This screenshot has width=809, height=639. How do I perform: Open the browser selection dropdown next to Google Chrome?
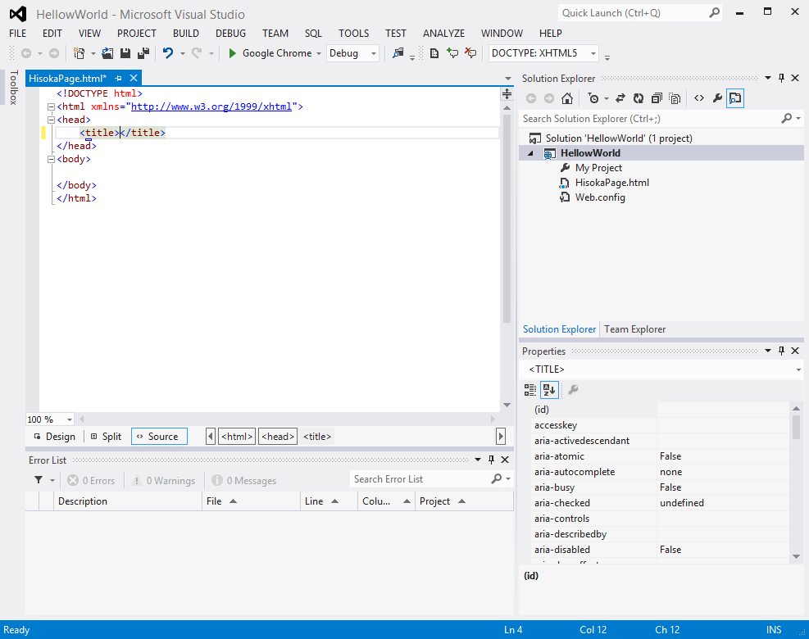coord(319,53)
